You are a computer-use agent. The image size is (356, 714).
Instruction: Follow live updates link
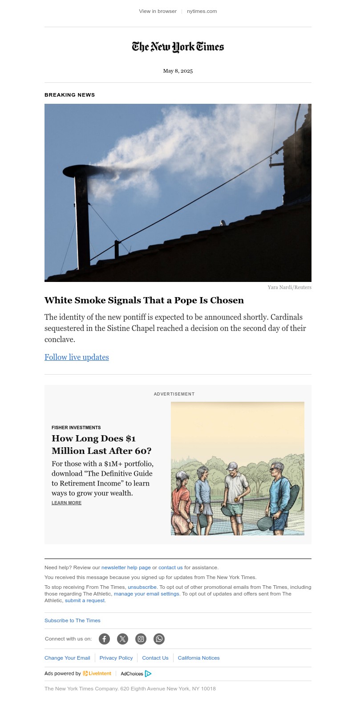(x=77, y=357)
